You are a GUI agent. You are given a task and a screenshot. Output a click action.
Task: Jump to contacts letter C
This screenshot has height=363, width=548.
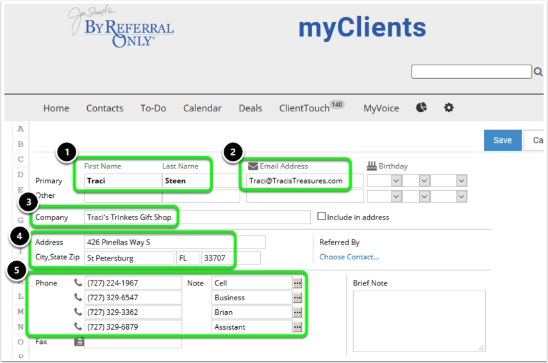tap(21, 159)
